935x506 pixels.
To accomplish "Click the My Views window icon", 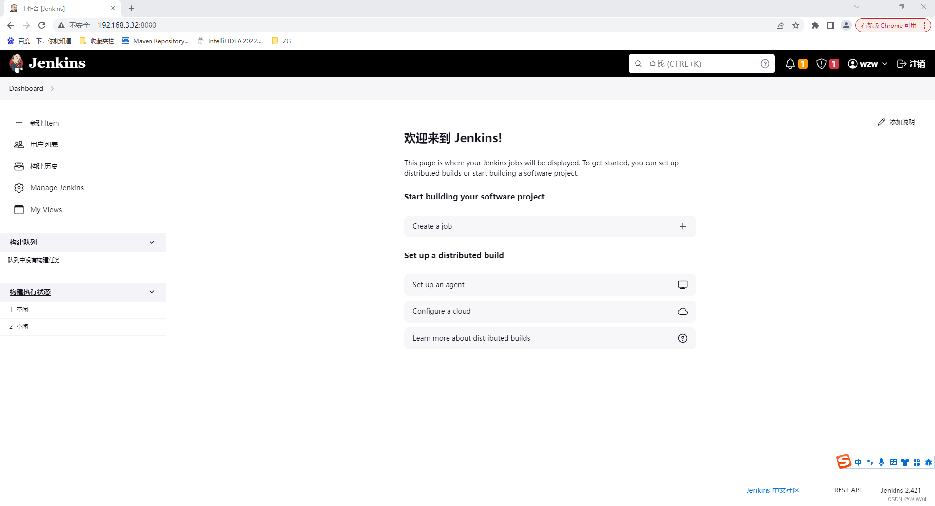I will coord(19,210).
